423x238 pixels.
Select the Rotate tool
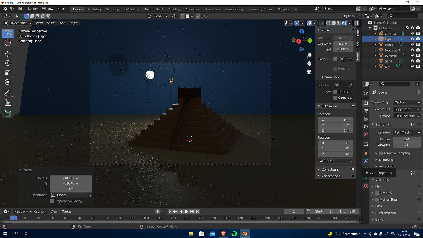8,63
